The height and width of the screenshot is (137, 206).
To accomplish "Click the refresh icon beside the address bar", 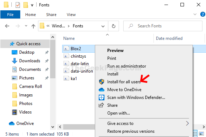I will click(x=114, y=26).
